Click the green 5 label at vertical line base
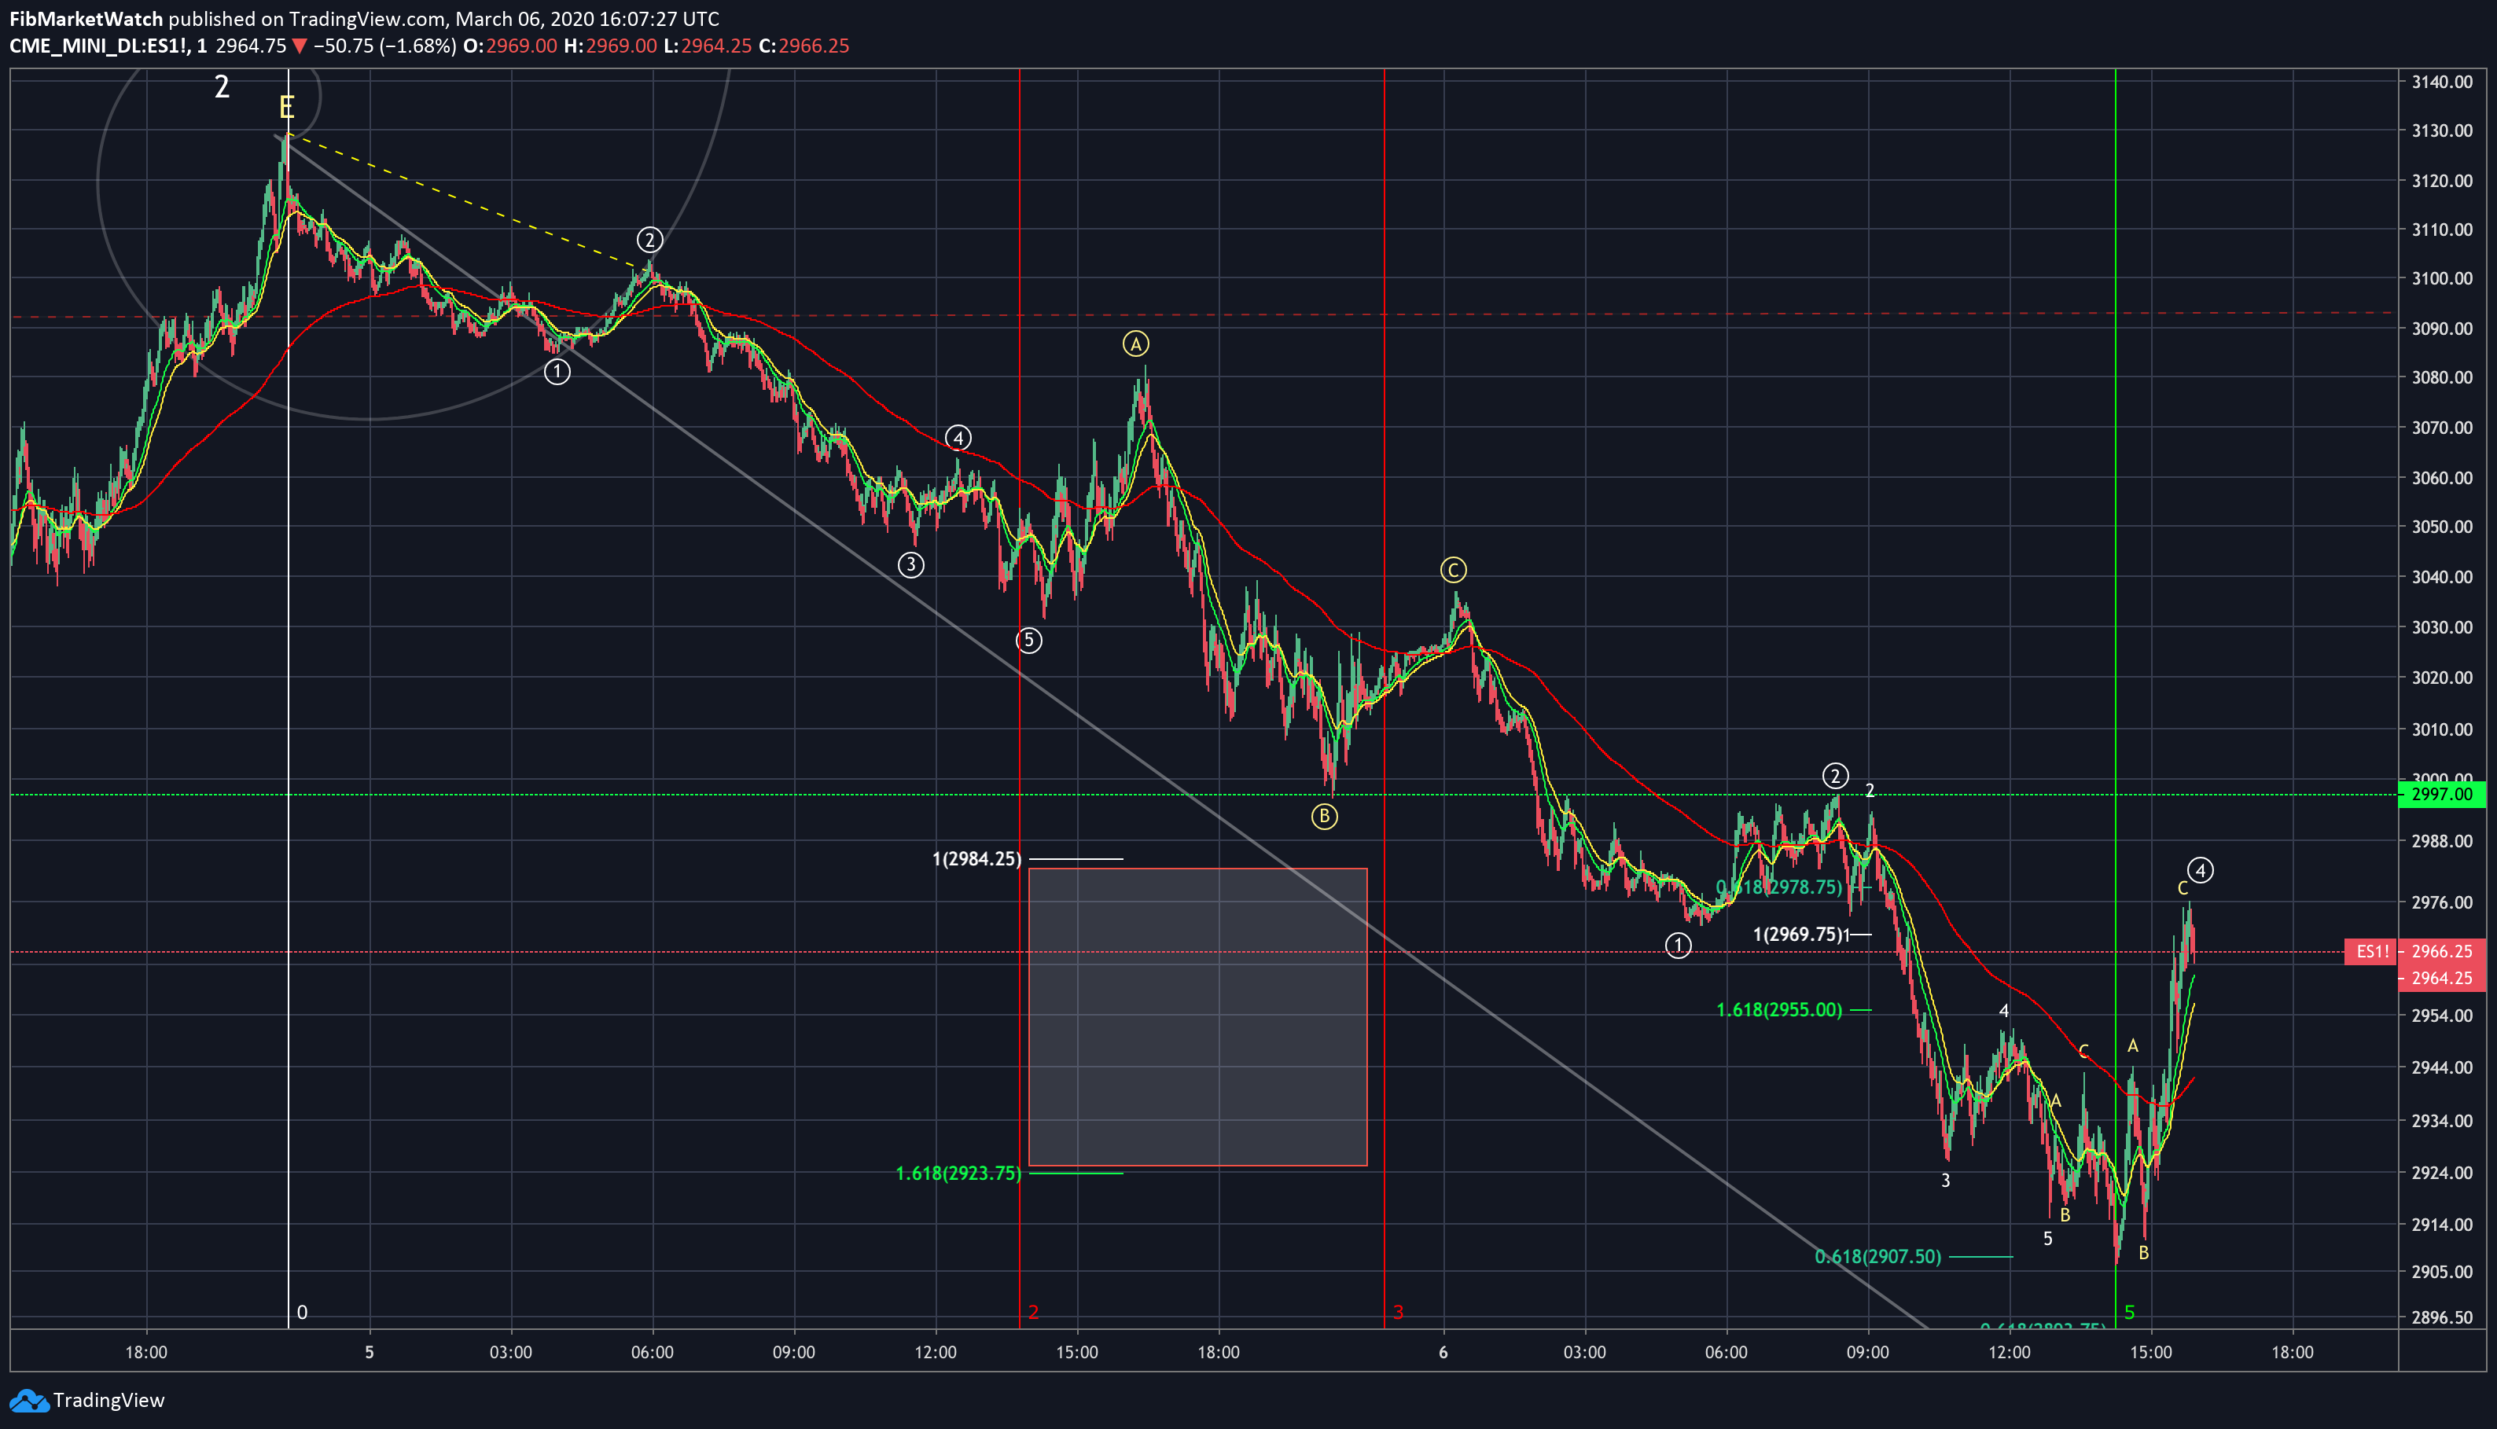The image size is (2497, 1429). coord(2129,1312)
